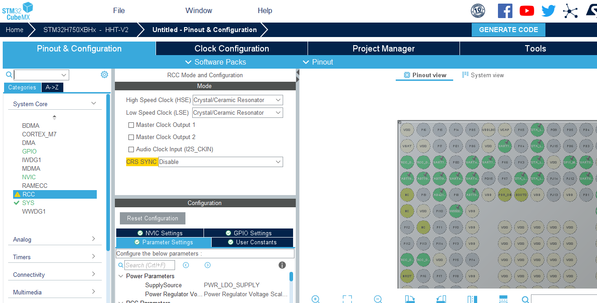Collapse the System Core category
597x303 pixels.
point(94,103)
